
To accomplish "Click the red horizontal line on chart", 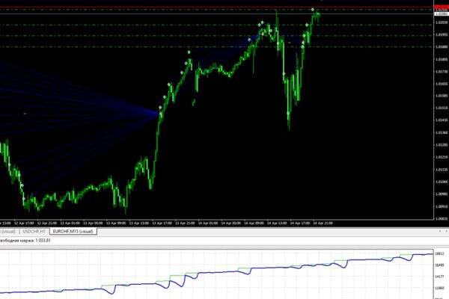I will coord(216,7).
